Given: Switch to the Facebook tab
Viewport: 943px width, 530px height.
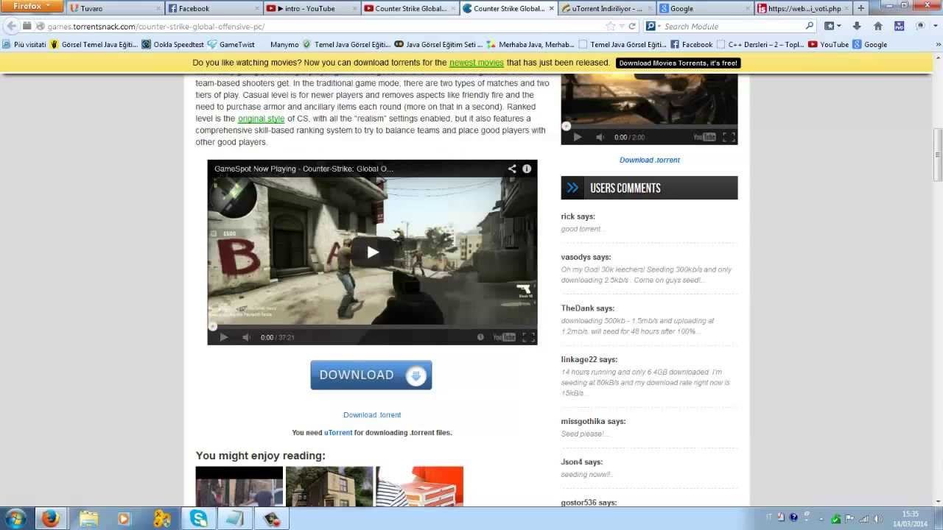Looking at the screenshot, I should [214, 9].
